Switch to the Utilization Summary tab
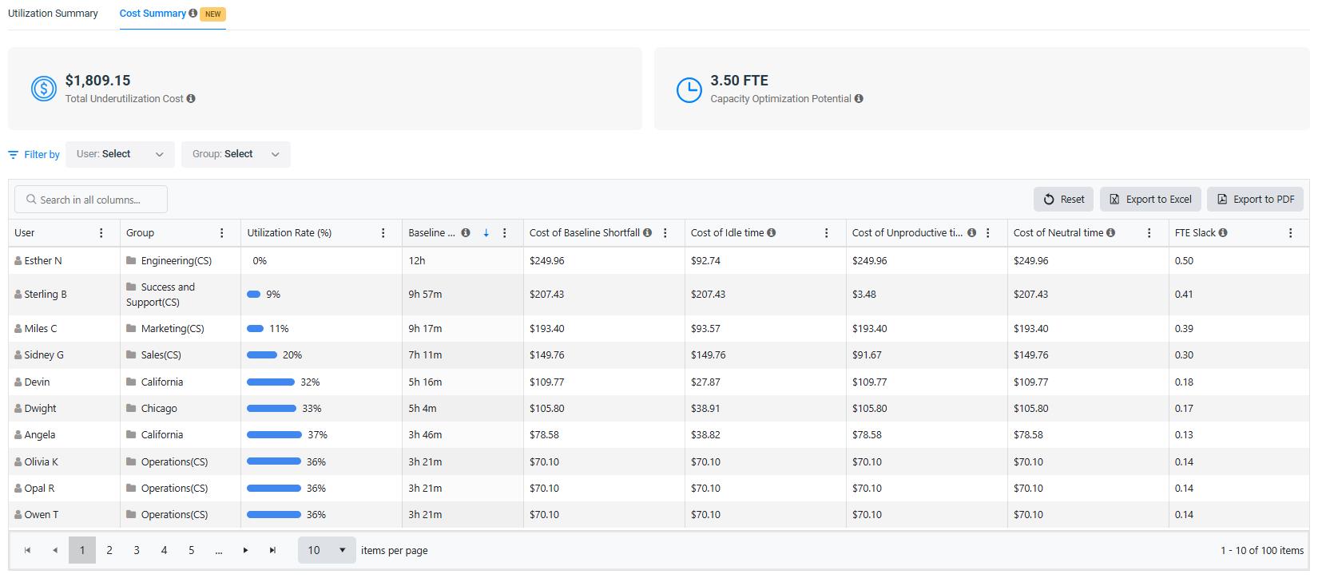1330x578 pixels. click(x=53, y=14)
